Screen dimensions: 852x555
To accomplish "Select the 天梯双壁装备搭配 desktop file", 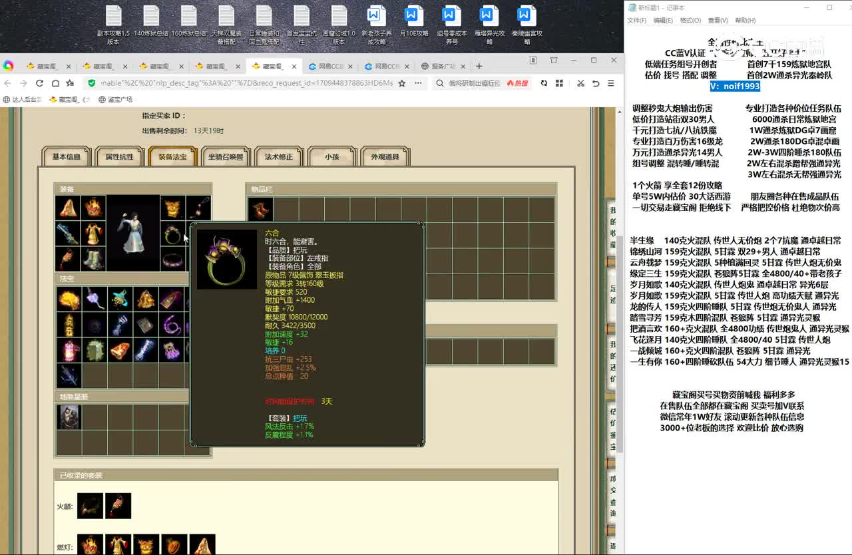I will [226, 25].
